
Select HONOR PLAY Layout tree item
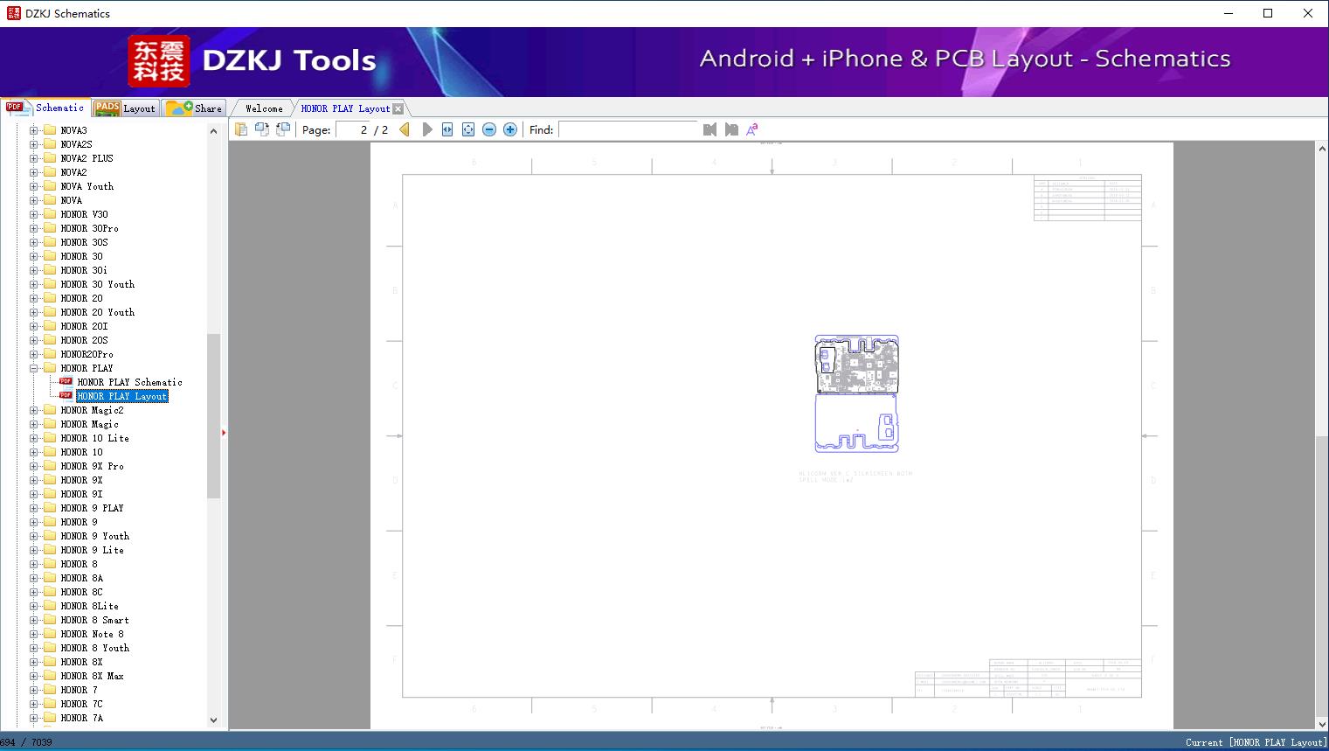122,396
